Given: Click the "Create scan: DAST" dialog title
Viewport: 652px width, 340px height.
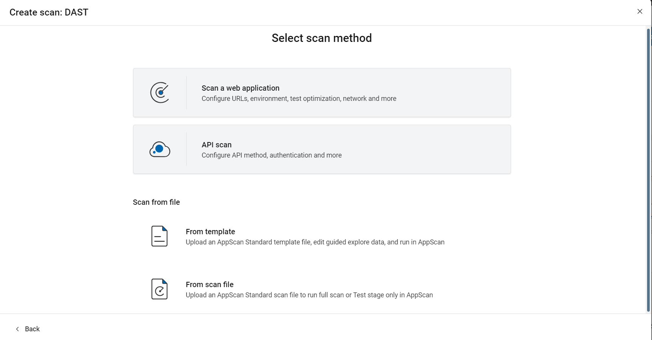Looking at the screenshot, I should coord(49,12).
